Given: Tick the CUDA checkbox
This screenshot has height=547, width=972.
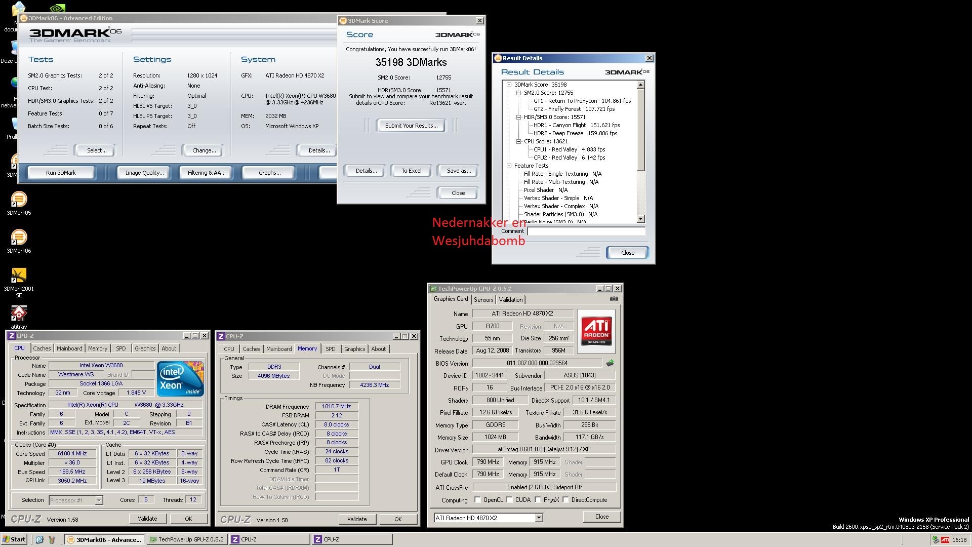Looking at the screenshot, I should tap(509, 500).
